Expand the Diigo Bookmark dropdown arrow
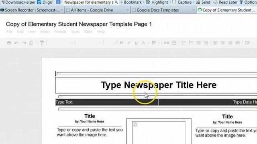 [x=144, y=2]
